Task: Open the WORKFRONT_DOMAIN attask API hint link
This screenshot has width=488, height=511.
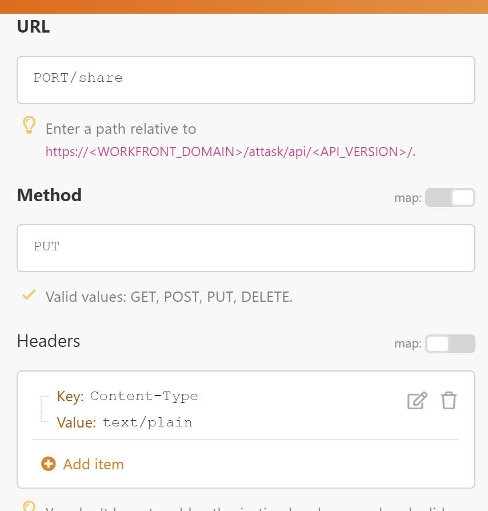Action: pyautogui.click(x=230, y=152)
